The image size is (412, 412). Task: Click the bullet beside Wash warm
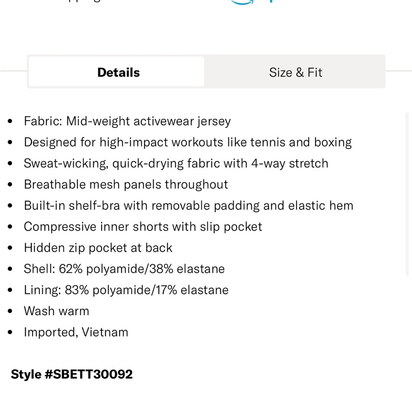click(10, 311)
